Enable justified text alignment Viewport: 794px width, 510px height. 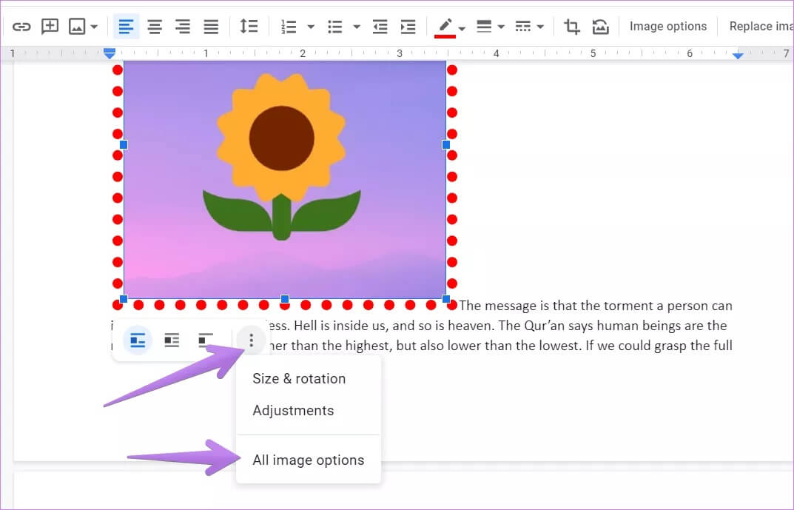click(x=211, y=27)
